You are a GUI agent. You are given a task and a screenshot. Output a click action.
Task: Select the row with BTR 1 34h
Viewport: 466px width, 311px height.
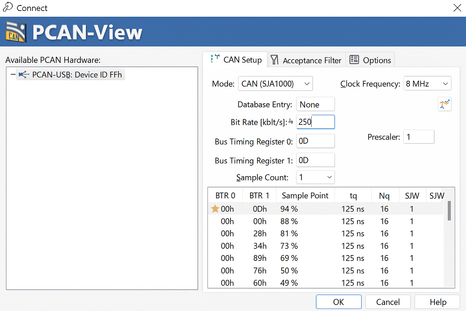pyautogui.click(x=326, y=246)
